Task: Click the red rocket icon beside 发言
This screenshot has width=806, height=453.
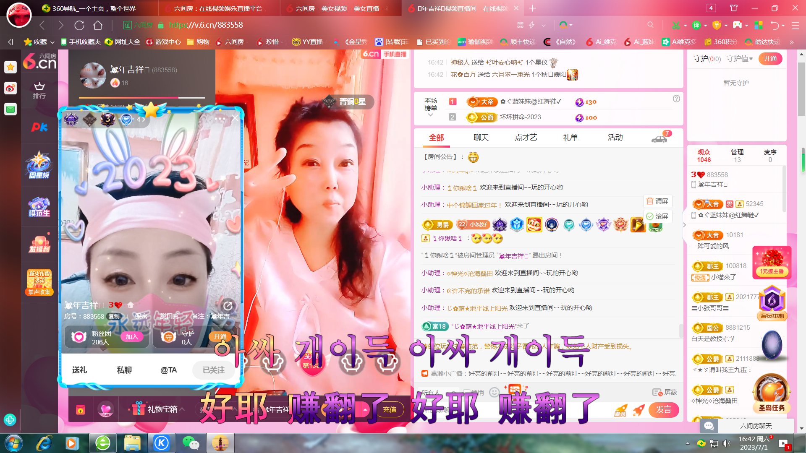Action: coord(639,410)
